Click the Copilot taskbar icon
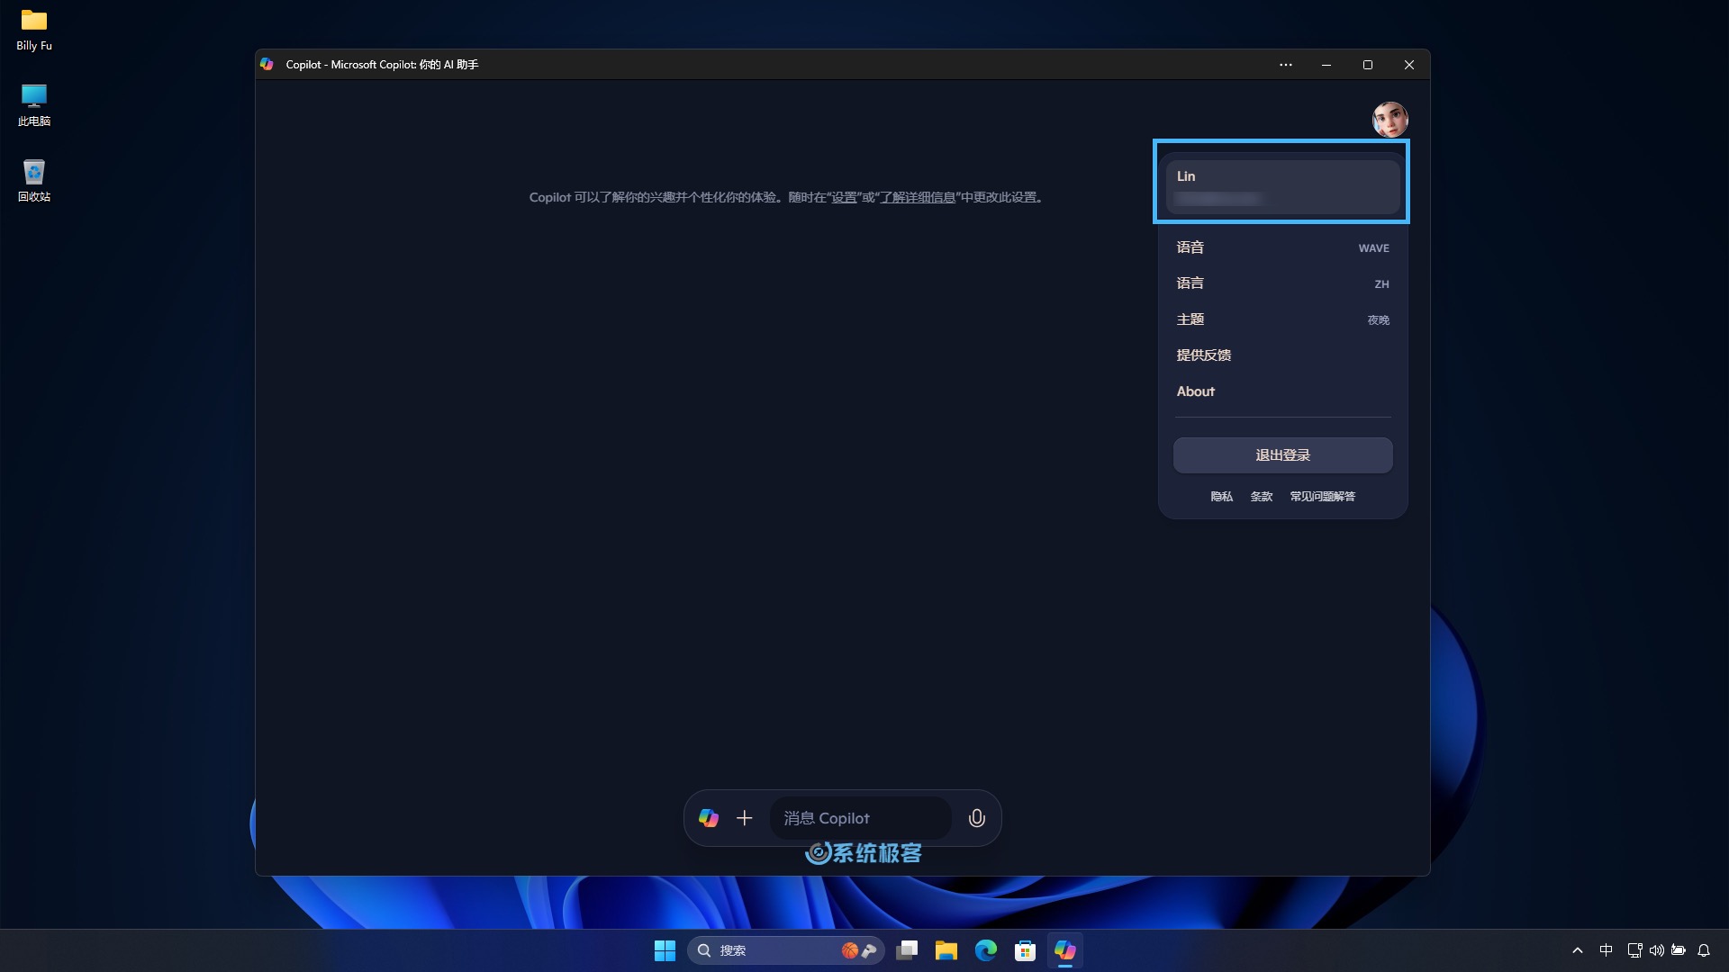The image size is (1729, 972). pos(1065,950)
